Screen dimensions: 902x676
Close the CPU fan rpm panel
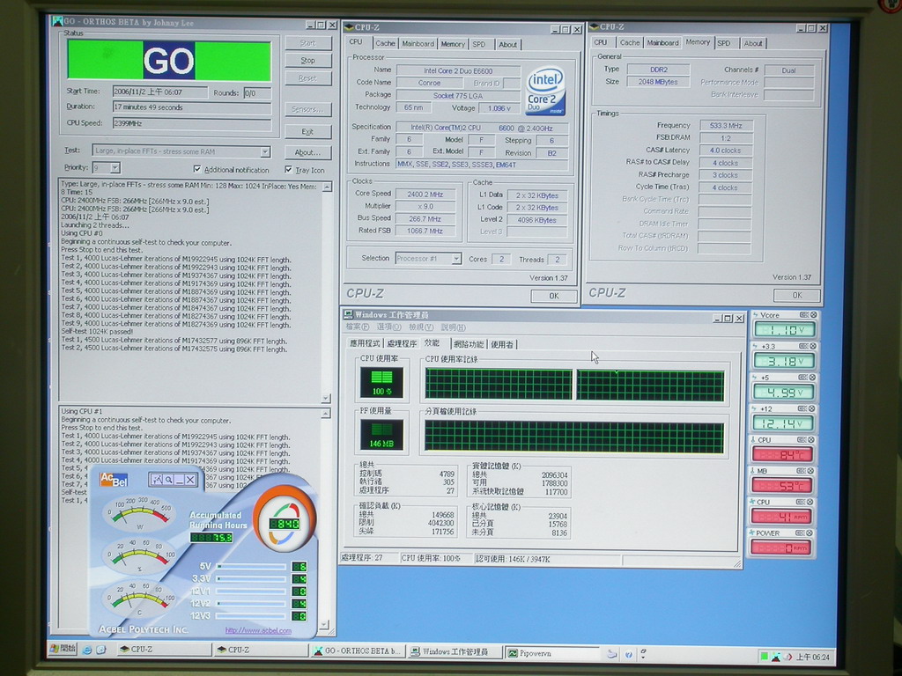point(811,501)
